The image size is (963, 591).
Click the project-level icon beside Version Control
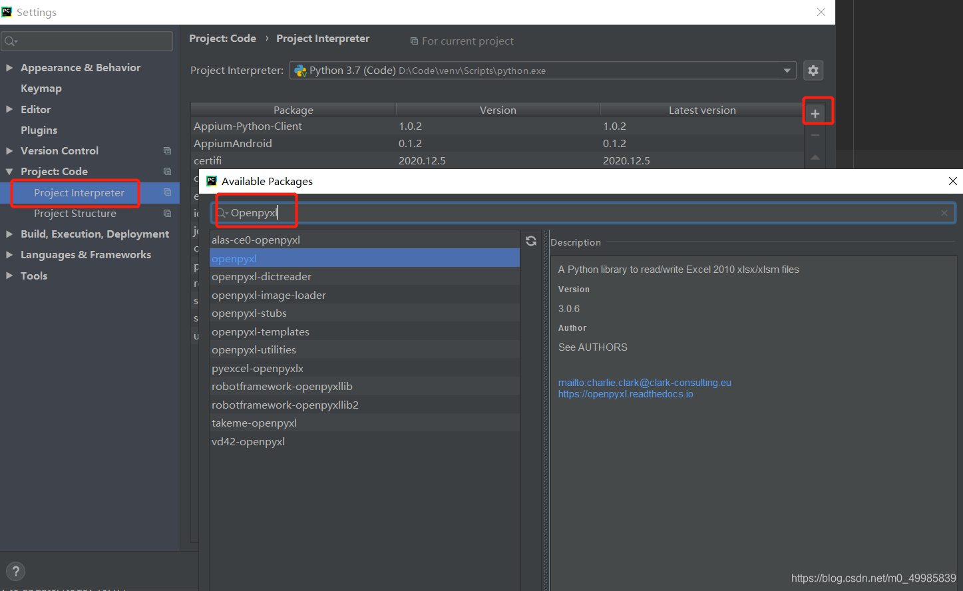click(167, 151)
